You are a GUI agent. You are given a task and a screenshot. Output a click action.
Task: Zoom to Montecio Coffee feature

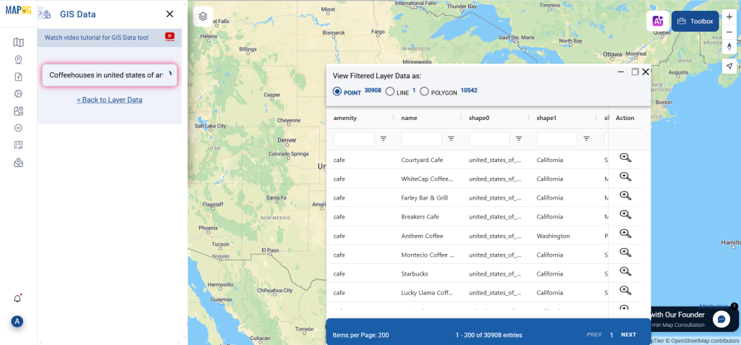tap(625, 252)
